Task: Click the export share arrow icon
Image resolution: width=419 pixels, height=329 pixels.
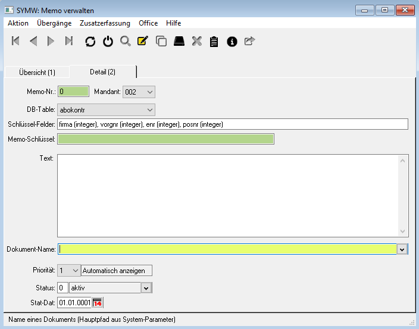Action: coord(249,41)
